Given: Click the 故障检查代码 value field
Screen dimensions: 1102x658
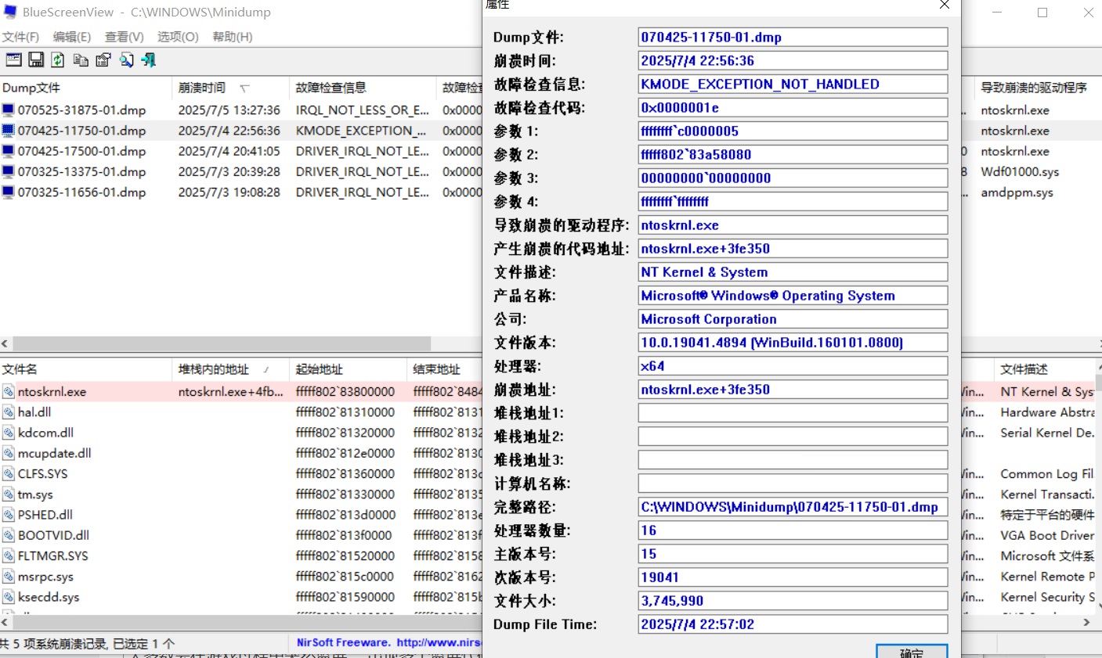Looking at the screenshot, I should point(792,108).
